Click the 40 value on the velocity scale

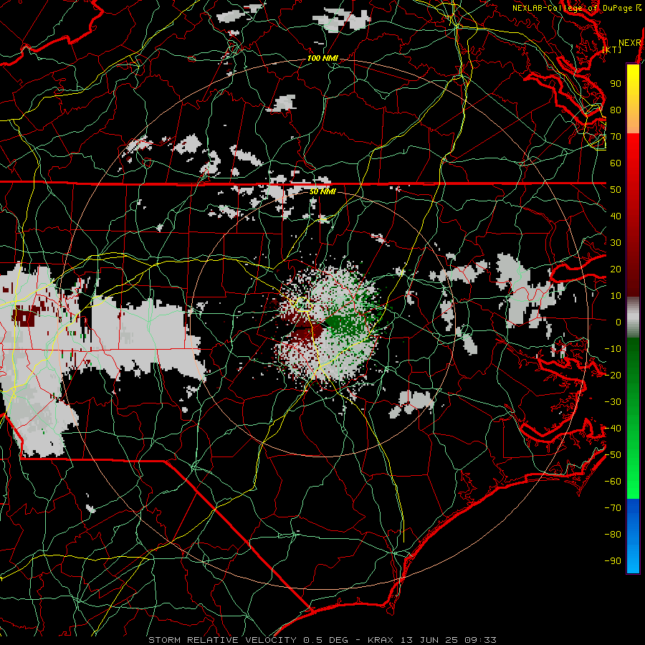[x=616, y=216]
